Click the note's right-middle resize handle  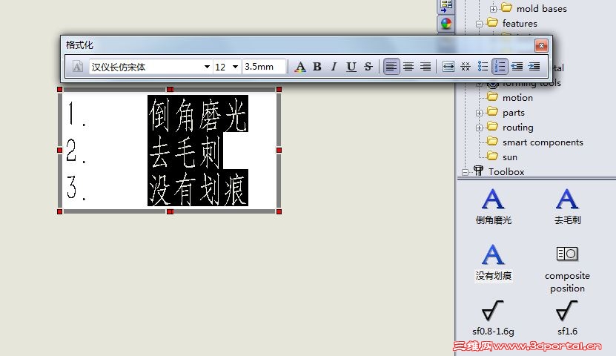[x=279, y=150]
